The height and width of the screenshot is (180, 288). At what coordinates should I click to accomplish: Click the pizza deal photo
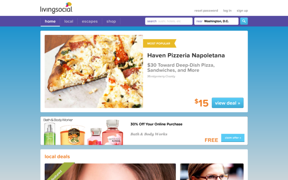coord(94,71)
